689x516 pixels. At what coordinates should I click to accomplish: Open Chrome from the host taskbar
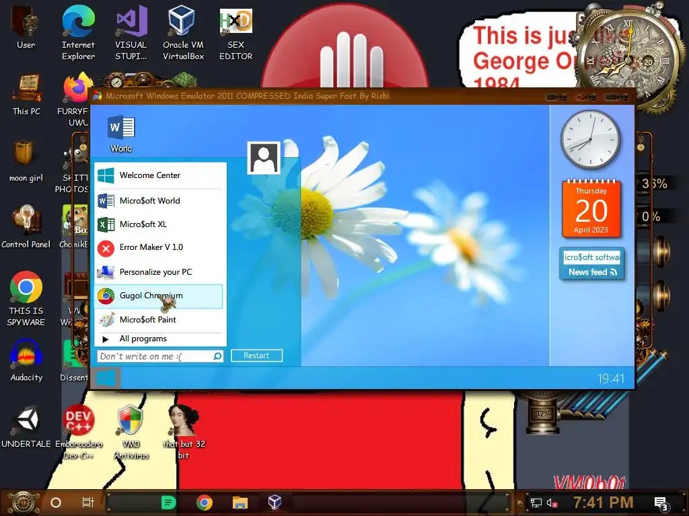205,503
